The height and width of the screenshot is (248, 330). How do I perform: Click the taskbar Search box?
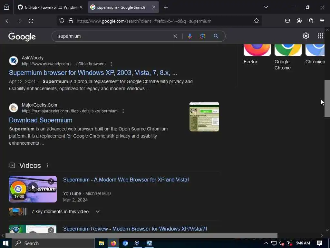[x=53, y=243]
